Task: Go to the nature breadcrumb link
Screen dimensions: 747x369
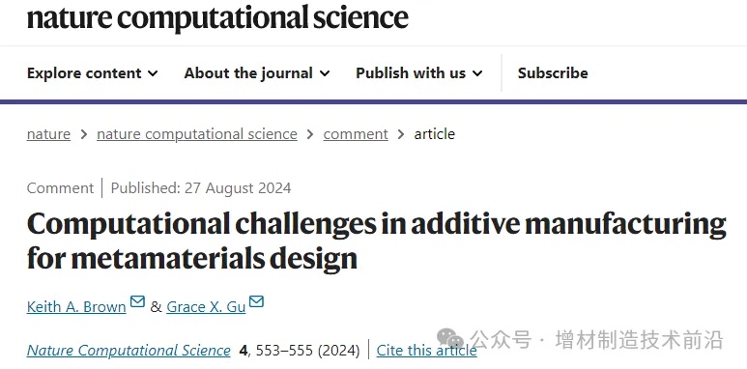Action: 48,134
